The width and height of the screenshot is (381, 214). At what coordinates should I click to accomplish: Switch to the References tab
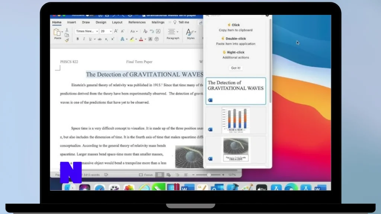pos(137,22)
